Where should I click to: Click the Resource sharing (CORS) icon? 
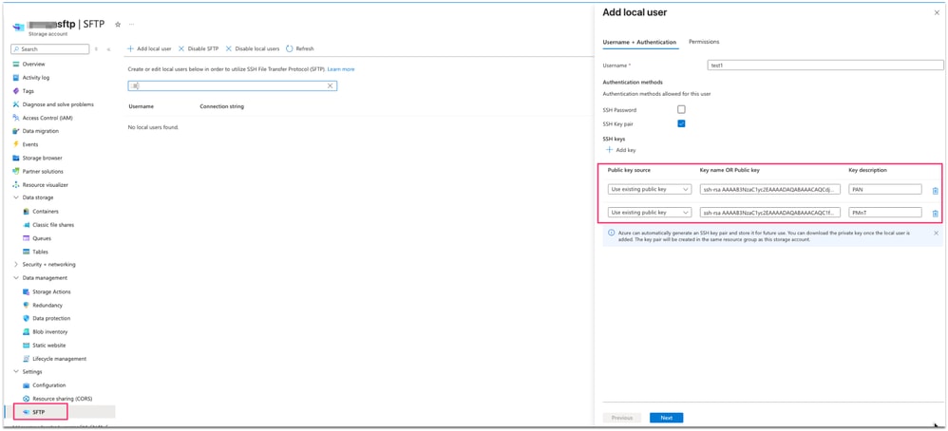pyautogui.click(x=26, y=399)
